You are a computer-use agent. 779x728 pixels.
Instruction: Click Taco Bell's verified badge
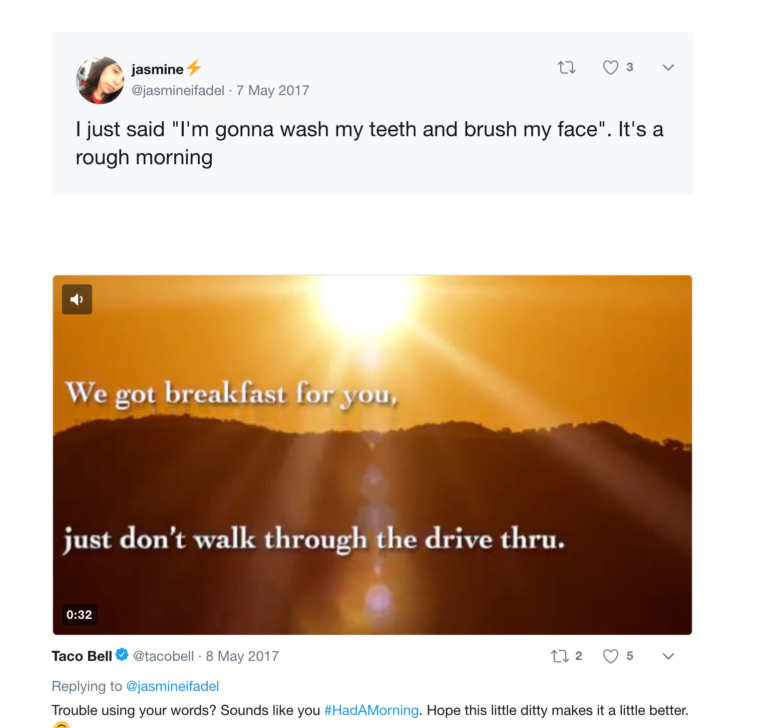pyautogui.click(x=122, y=654)
